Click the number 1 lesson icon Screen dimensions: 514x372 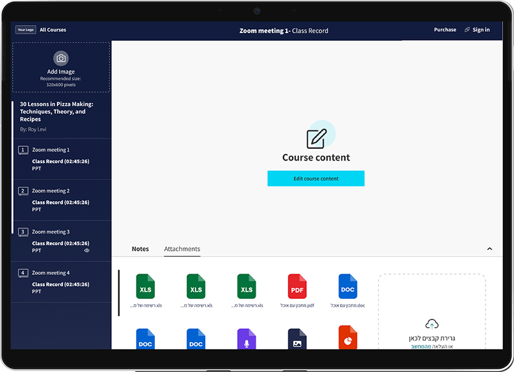point(23,150)
